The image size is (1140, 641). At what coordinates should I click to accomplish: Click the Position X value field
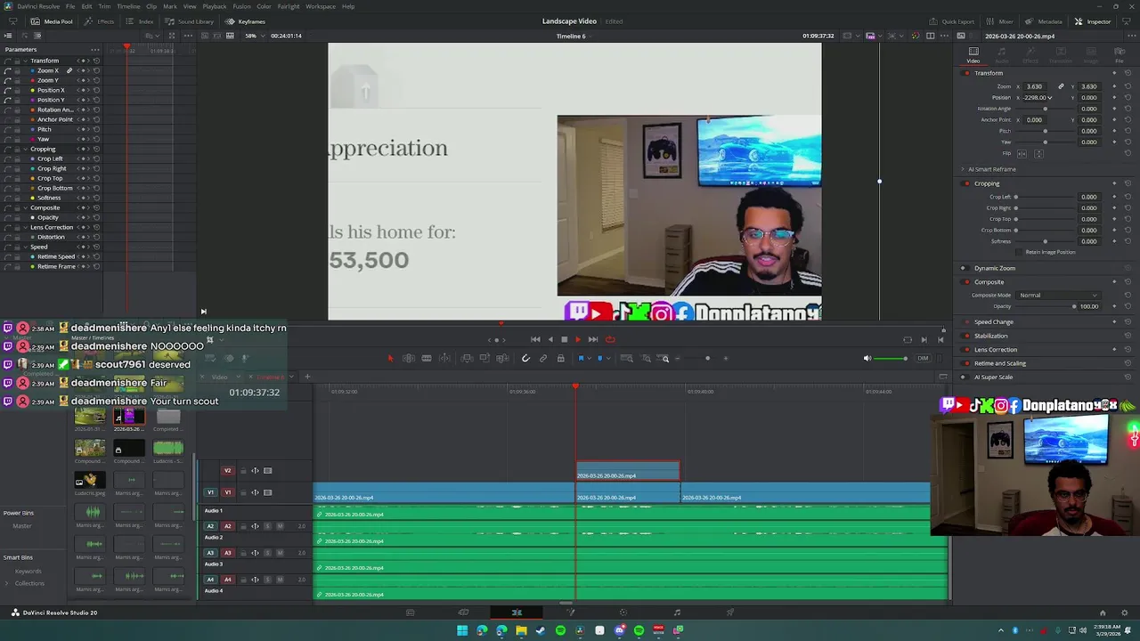click(x=1034, y=98)
